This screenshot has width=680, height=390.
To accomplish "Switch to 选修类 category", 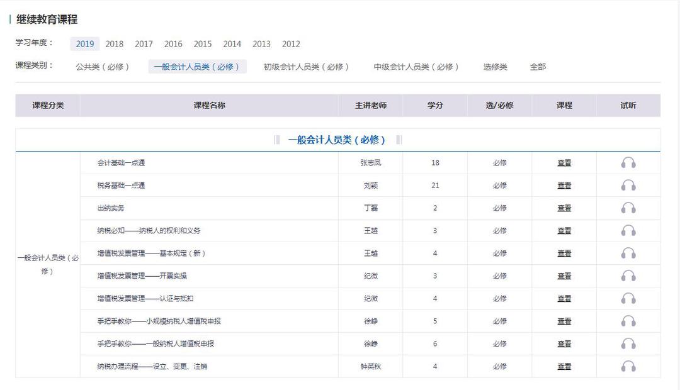I will point(496,67).
